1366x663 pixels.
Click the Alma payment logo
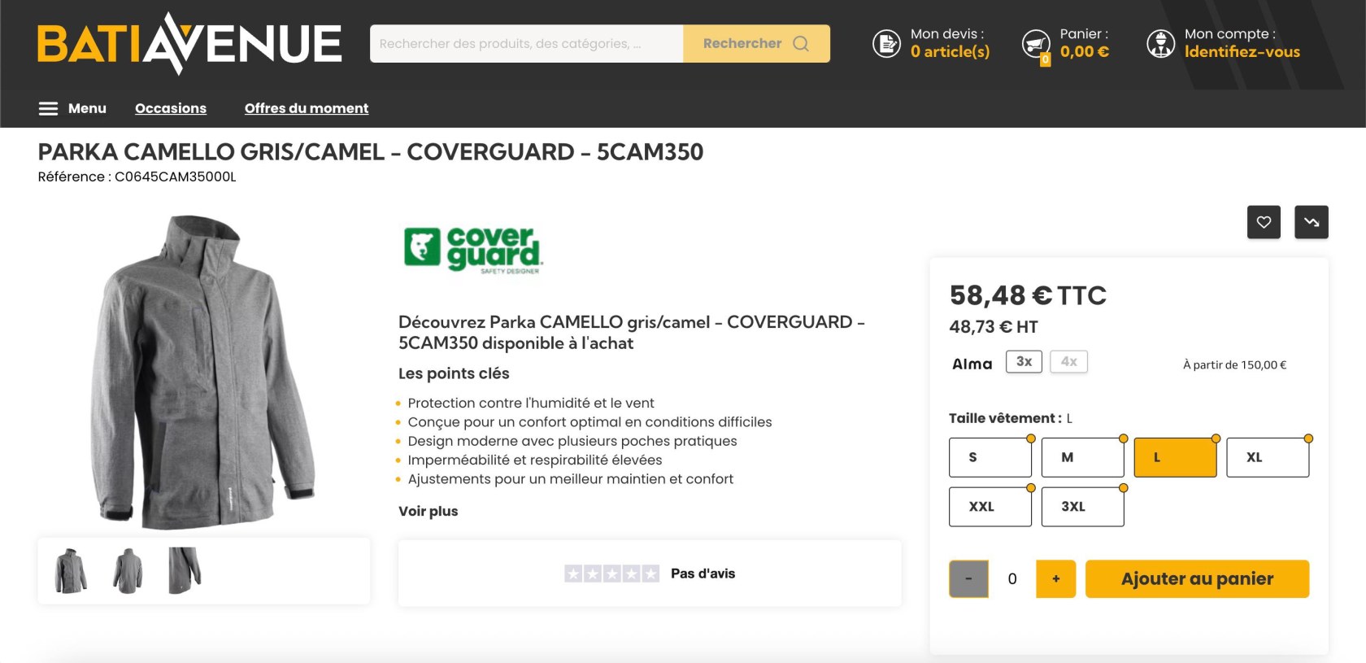pyautogui.click(x=972, y=364)
